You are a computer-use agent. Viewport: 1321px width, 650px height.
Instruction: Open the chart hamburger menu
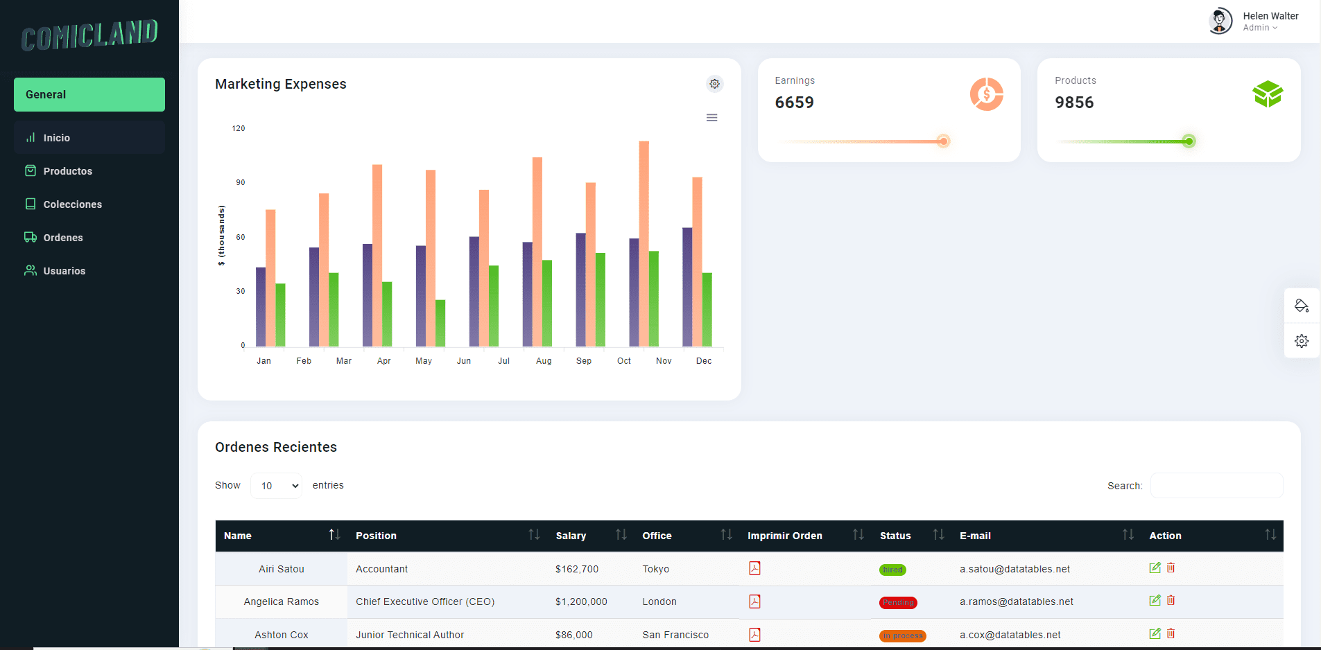click(711, 118)
